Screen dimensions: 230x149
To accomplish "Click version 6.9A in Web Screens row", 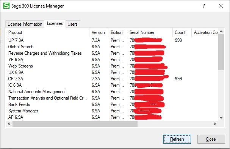I will pyautogui.click(x=96, y=66).
